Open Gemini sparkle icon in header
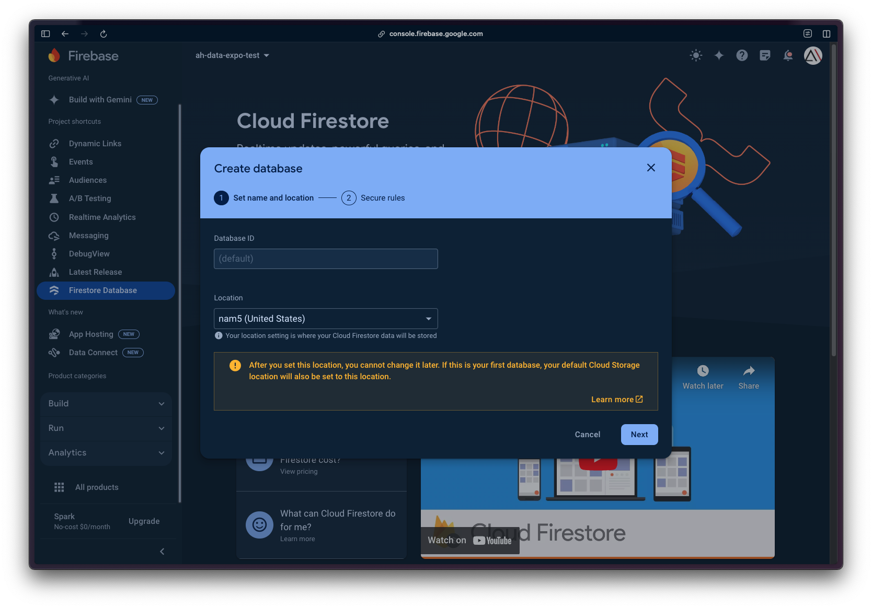Screen dimensions: 872x608 719,55
